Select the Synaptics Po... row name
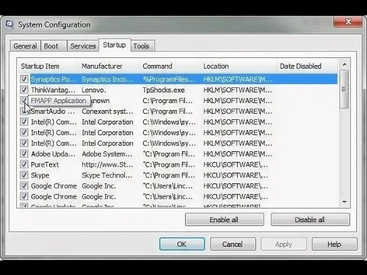This screenshot has height=275, width=367. pyautogui.click(x=54, y=79)
